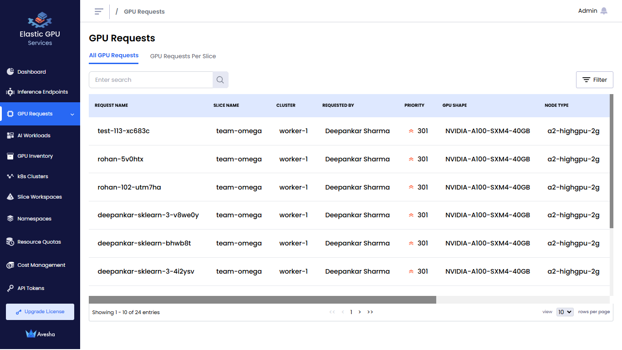
Task: Click the Upgrade License button
Action: point(40,312)
